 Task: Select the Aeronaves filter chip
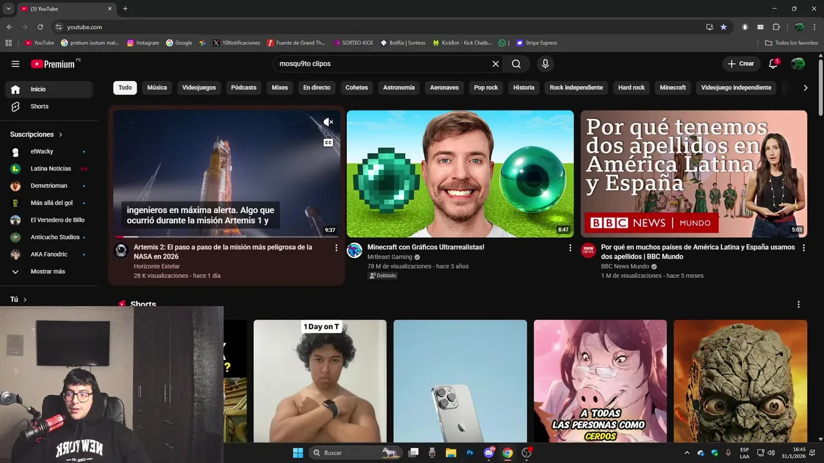click(444, 87)
